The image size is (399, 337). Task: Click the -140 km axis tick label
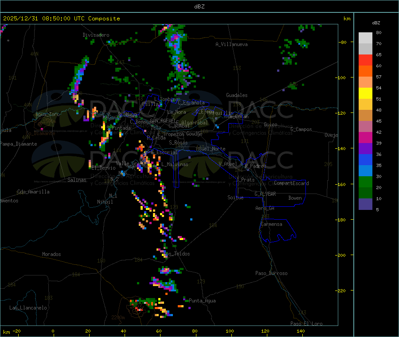[341, 148]
